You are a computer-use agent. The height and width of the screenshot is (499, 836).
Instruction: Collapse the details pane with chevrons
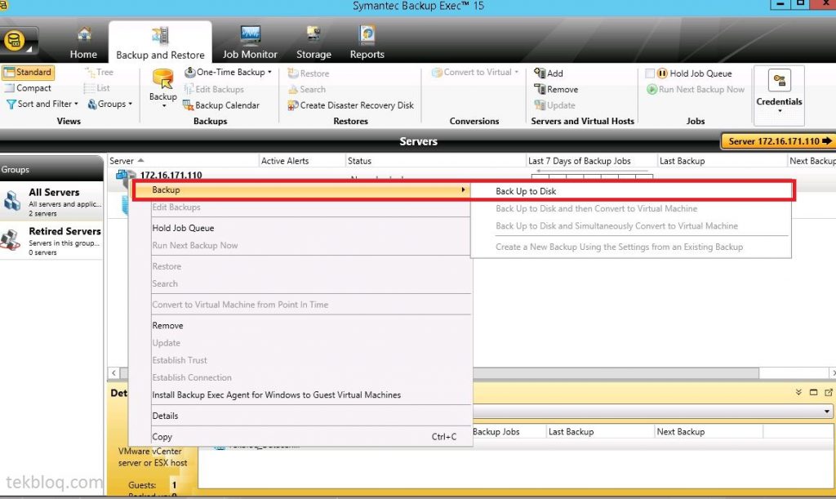pyautogui.click(x=798, y=392)
